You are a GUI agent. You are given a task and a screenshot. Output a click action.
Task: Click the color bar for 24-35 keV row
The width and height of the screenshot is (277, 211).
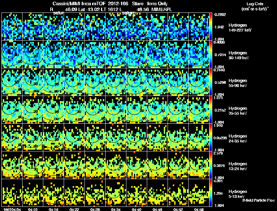[211, 137]
